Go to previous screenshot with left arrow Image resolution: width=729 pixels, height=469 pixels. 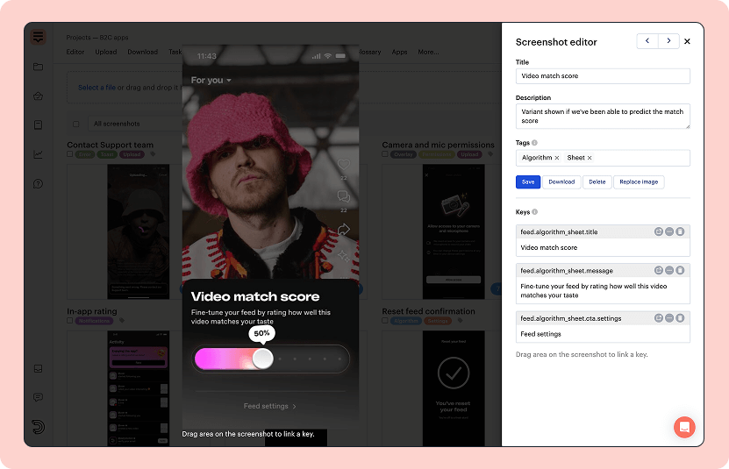point(647,41)
